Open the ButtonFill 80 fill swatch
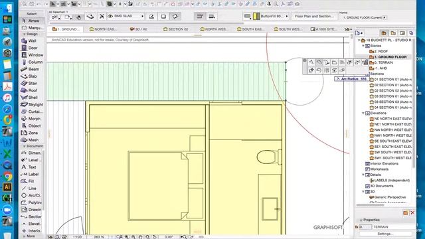 tap(256, 16)
